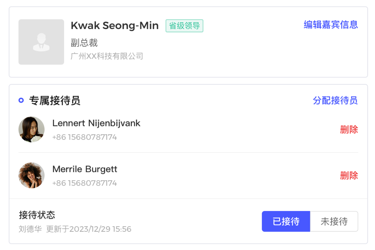Click Merrile Burgett's phone number
The image size is (375, 250).
(x=85, y=183)
